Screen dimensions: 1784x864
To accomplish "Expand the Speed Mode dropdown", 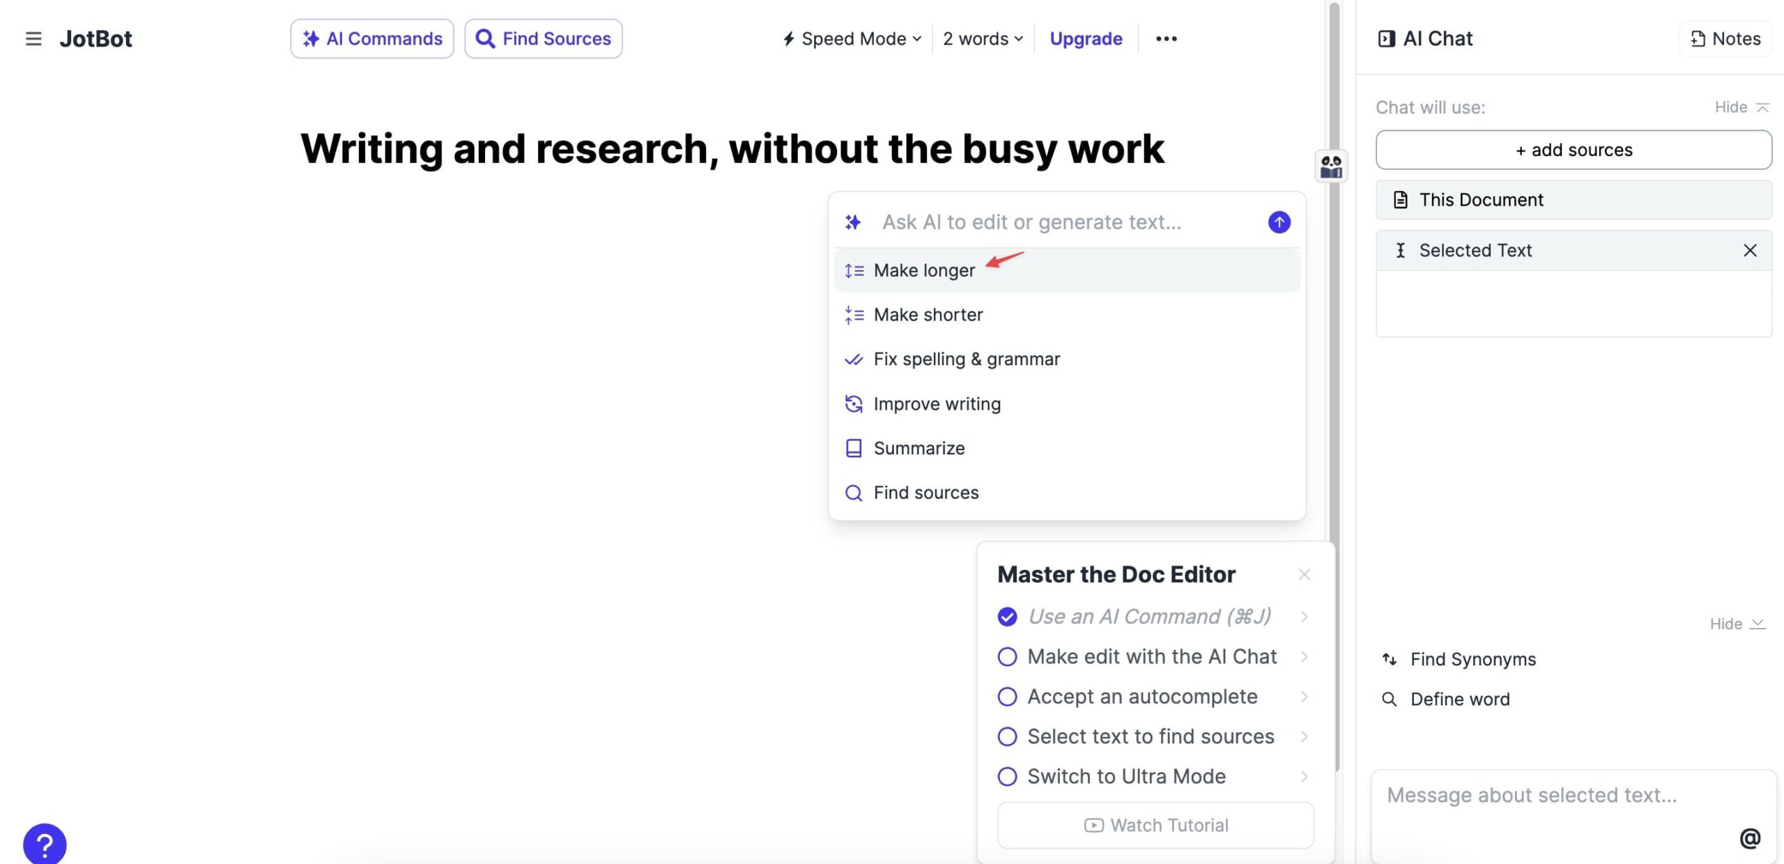I will [x=852, y=39].
